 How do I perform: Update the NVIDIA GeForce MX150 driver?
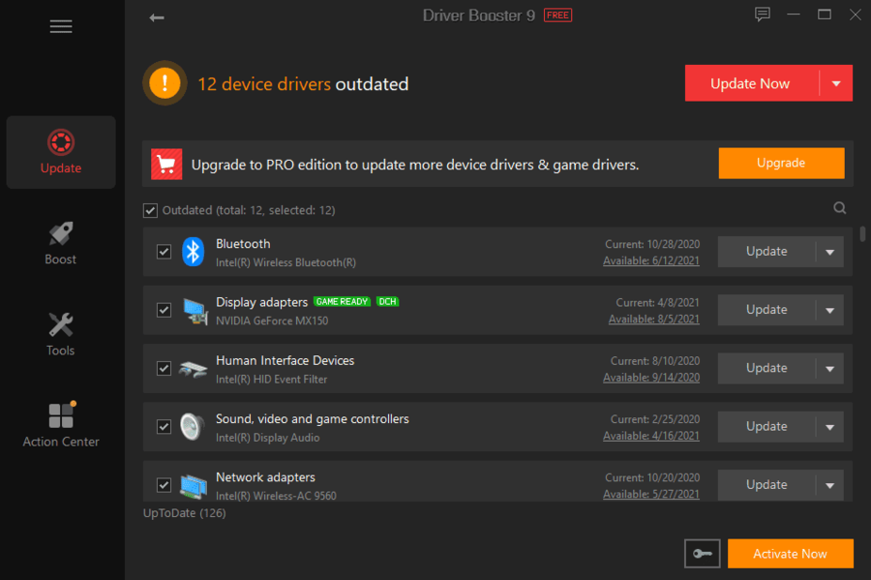click(x=766, y=310)
